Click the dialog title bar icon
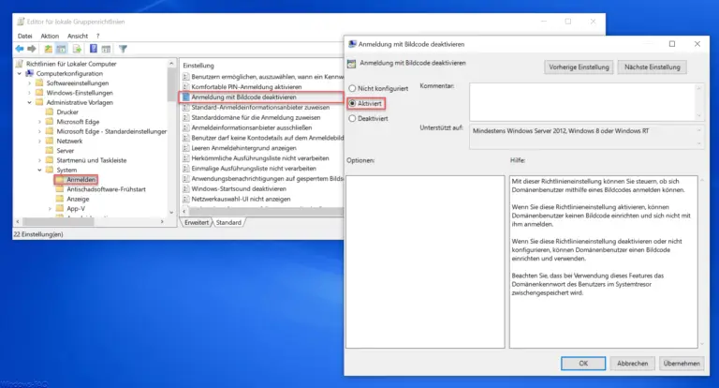Viewport: 719px width, 388px height. click(x=352, y=44)
